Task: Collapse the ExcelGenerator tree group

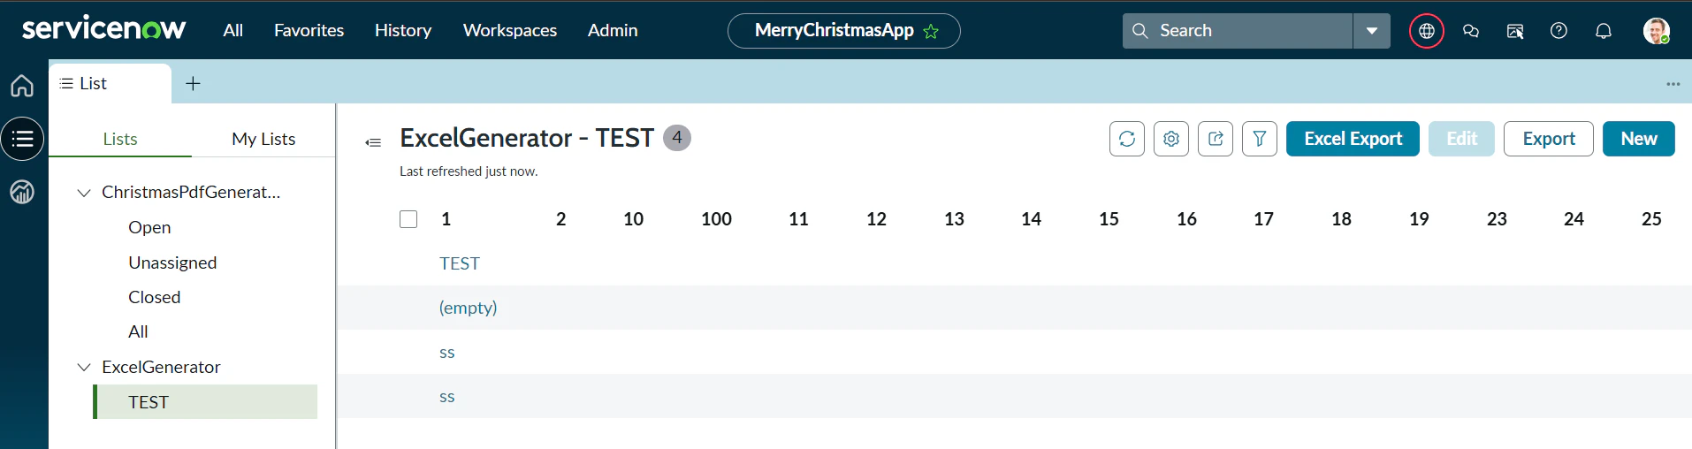Action: (84, 367)
